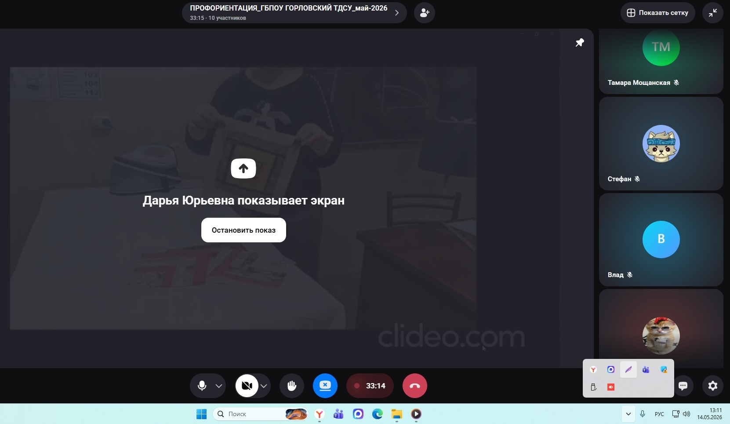Open Yandex Browser from taskbar
Viewport: 730px width, 424px height.
[320, 414]
